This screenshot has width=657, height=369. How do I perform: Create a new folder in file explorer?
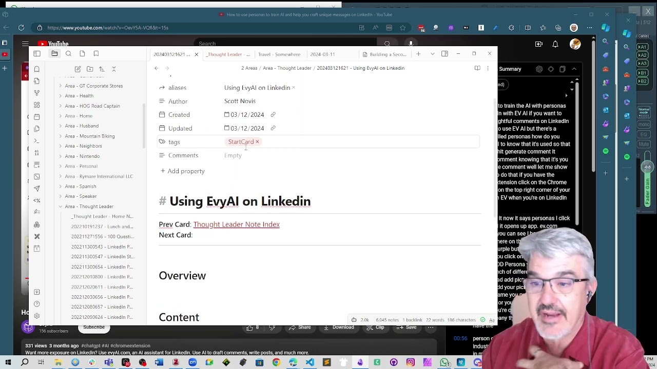tap(90, 69)
